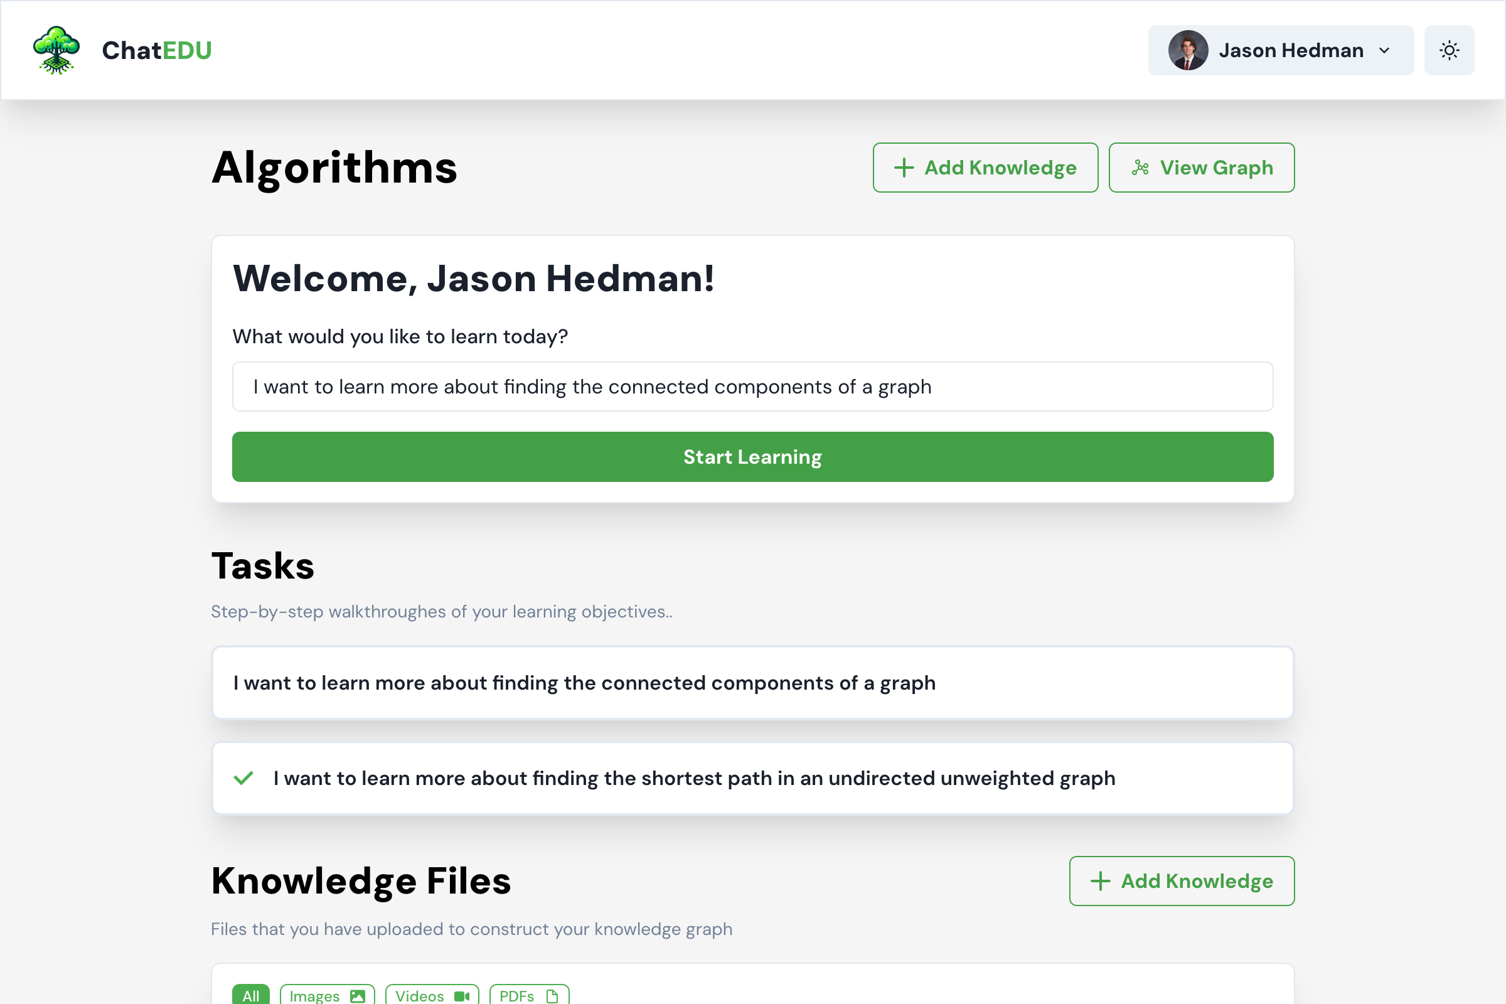Click plus icon in Knowledge Files Add Knowledge
Image resolution: width=1506 pixels, height=1004 pixels.
tap(1100, 881)
